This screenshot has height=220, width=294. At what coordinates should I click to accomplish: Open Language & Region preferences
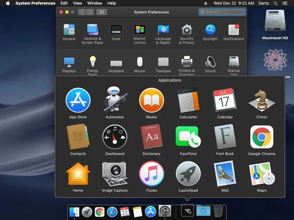pos(163,34)
